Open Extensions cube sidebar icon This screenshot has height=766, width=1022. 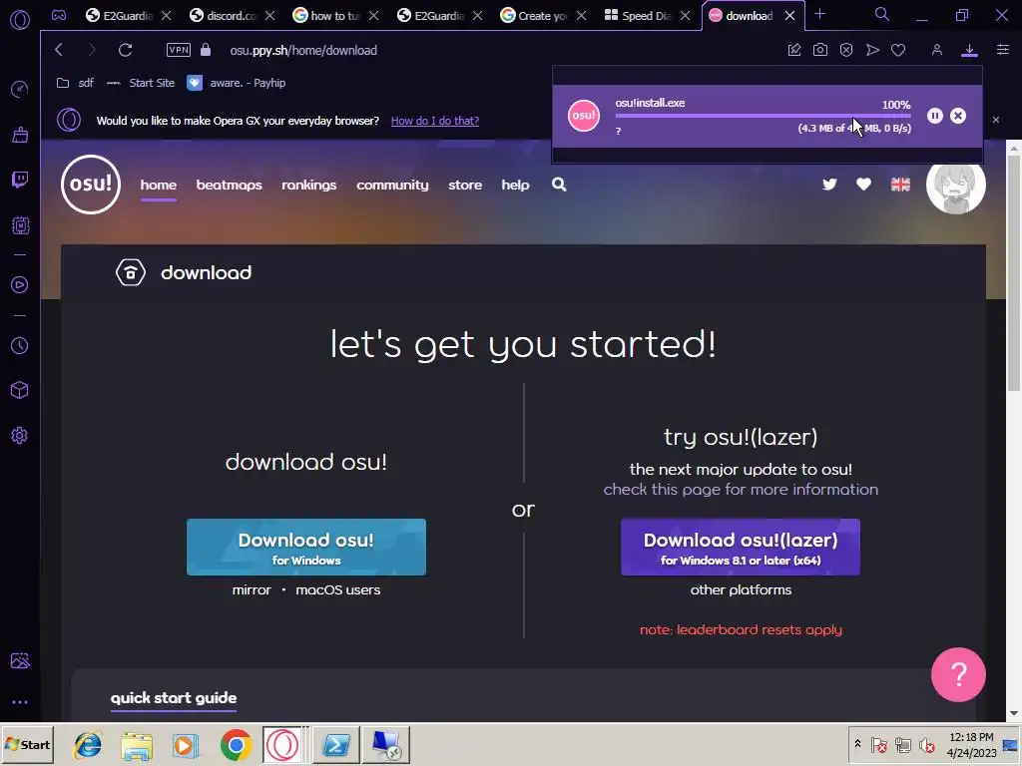20,390
